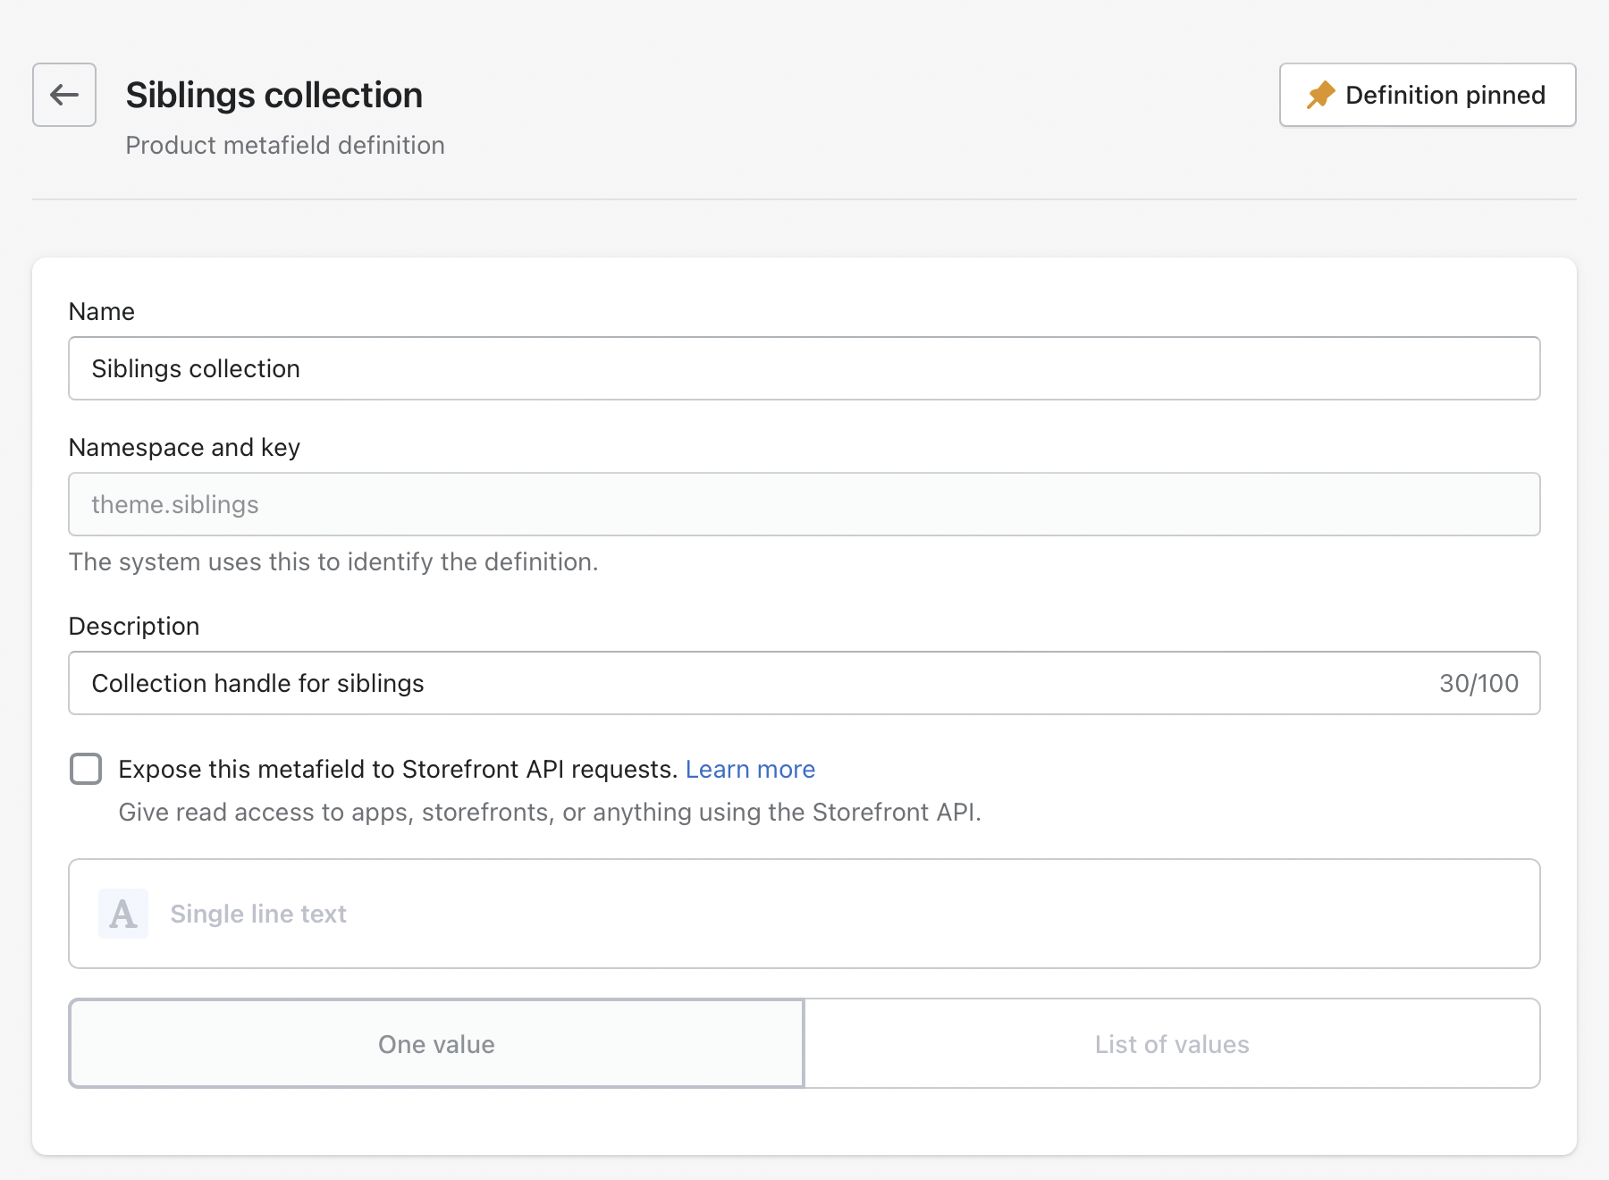Click the 'Give read access to apps' help text

pos(550,812)
